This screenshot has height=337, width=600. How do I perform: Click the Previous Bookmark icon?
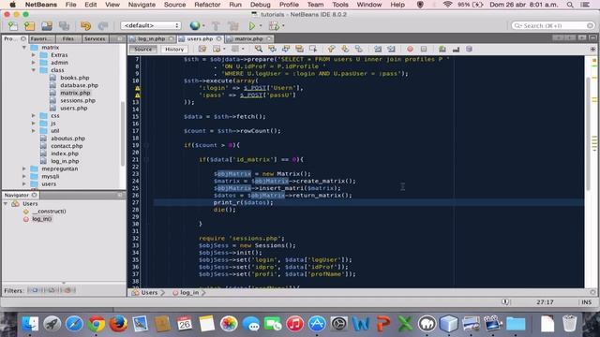331,49
